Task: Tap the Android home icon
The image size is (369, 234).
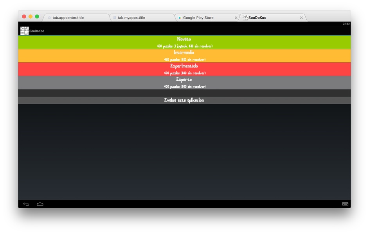Action: click(x=40, y=204)
